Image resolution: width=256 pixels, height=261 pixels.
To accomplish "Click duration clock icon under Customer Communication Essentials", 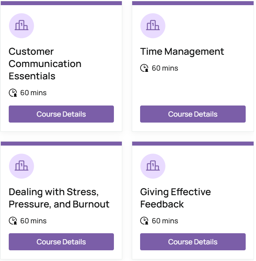I will [x=13, y=93].
